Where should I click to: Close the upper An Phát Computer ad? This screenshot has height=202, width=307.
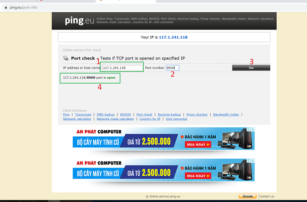point(253,130)
